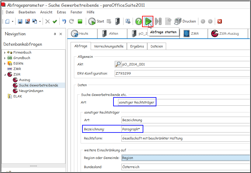251x173 pixels.
Task: Open the ZGR-Auszug document tab
Action: [229, 34]
